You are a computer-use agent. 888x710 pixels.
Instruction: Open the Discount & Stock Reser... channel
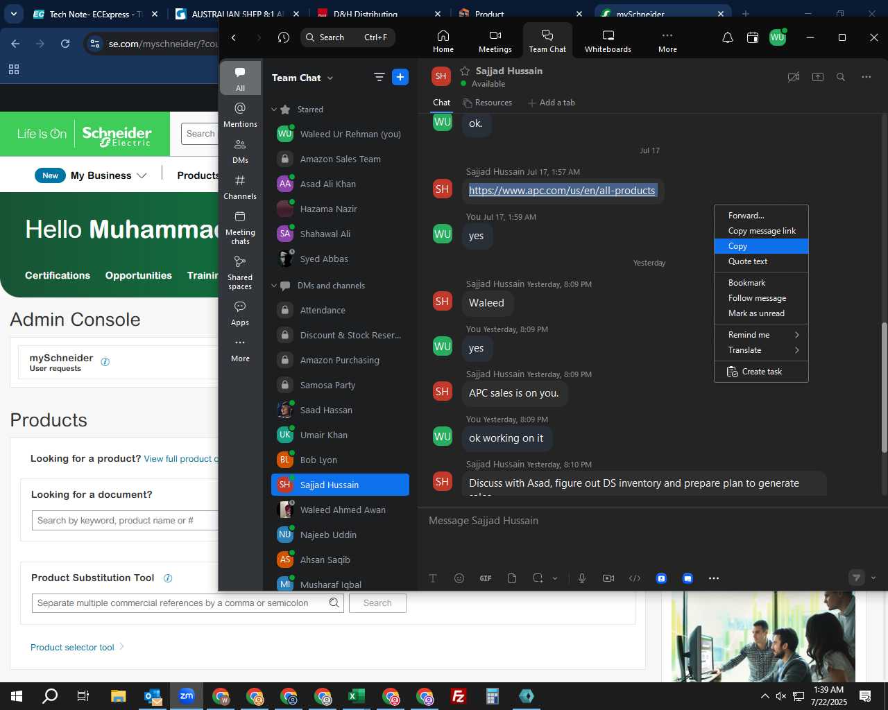[x=340, y=335]
